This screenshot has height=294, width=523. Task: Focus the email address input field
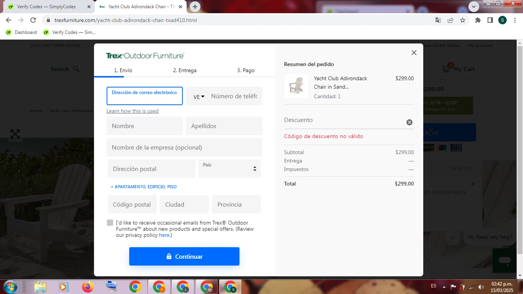pyautogui.click(x=145, y=96)
